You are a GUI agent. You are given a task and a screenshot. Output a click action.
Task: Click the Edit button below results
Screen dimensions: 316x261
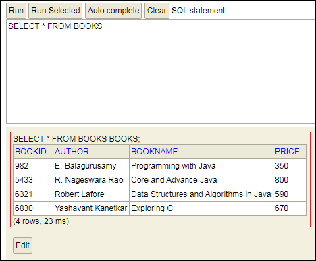point(22,245)
